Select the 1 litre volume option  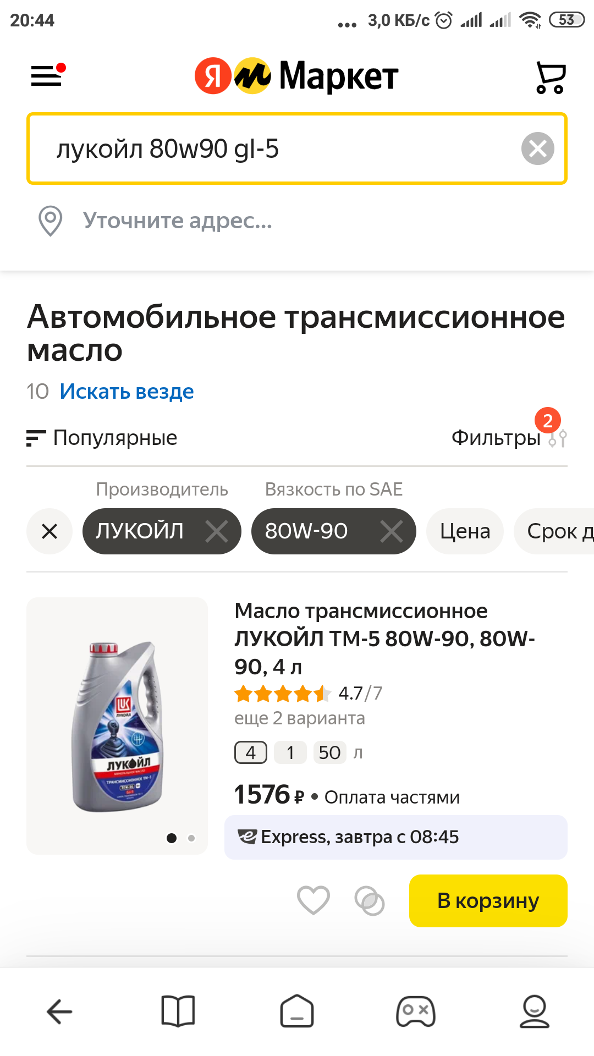[290, 752]
